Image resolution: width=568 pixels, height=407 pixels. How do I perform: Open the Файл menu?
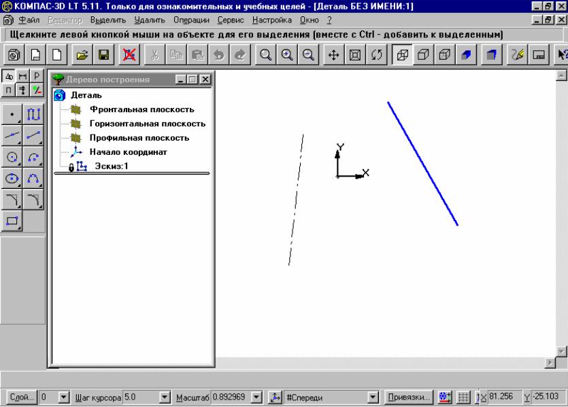29,20
